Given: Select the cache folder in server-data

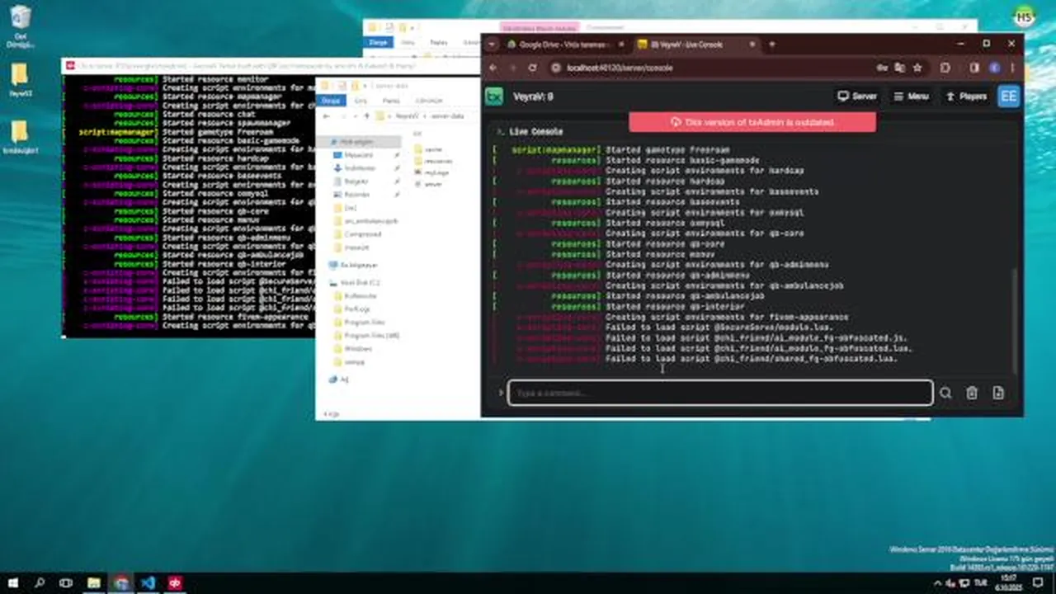Looking at the screenshot, I should coord(433,149).
